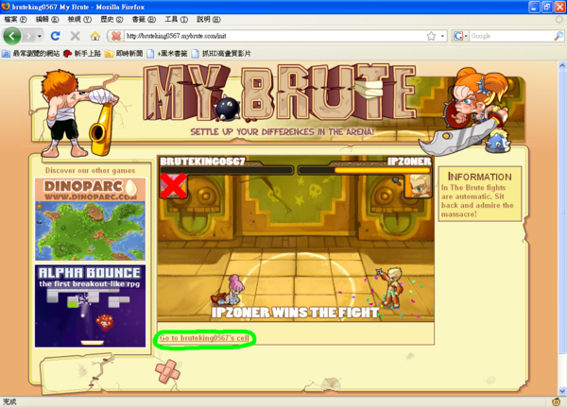Click the magnifier search button

tap(558, 36)
